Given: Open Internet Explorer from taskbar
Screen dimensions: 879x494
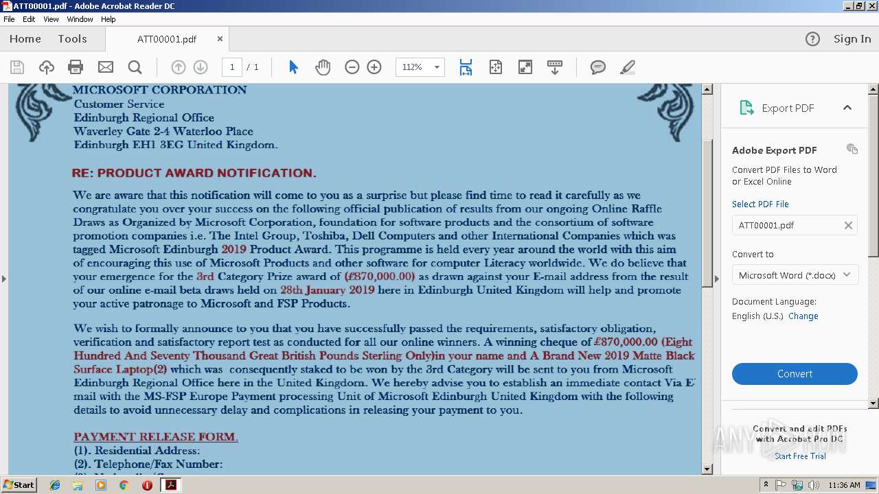Looking at the screenshot, I should pyautogui.click(x=55, y=485).
